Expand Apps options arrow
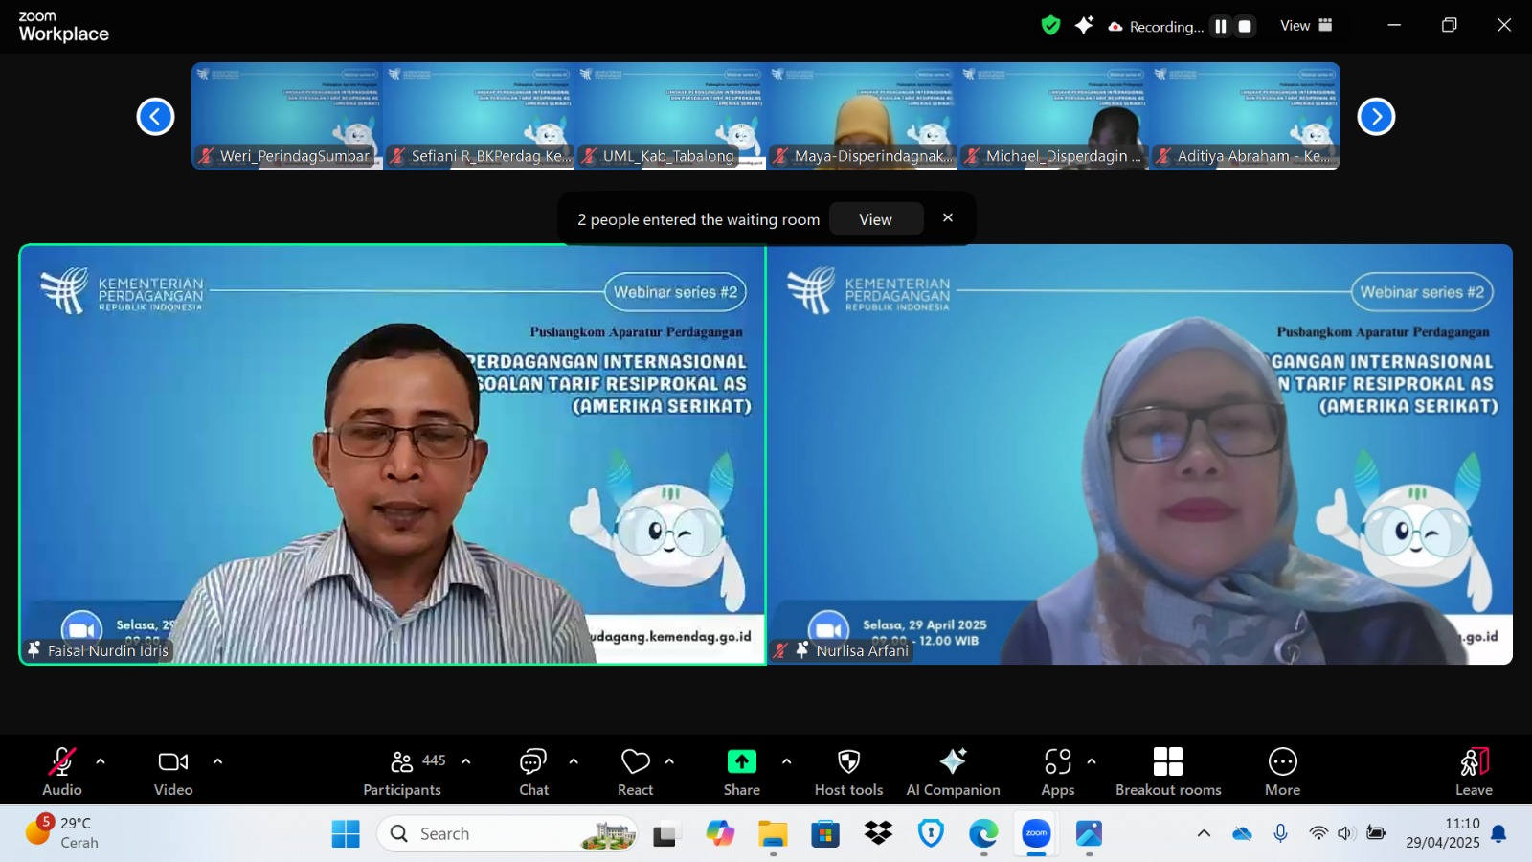Screen dimensions: 1532x862 tap(1092, 761)
